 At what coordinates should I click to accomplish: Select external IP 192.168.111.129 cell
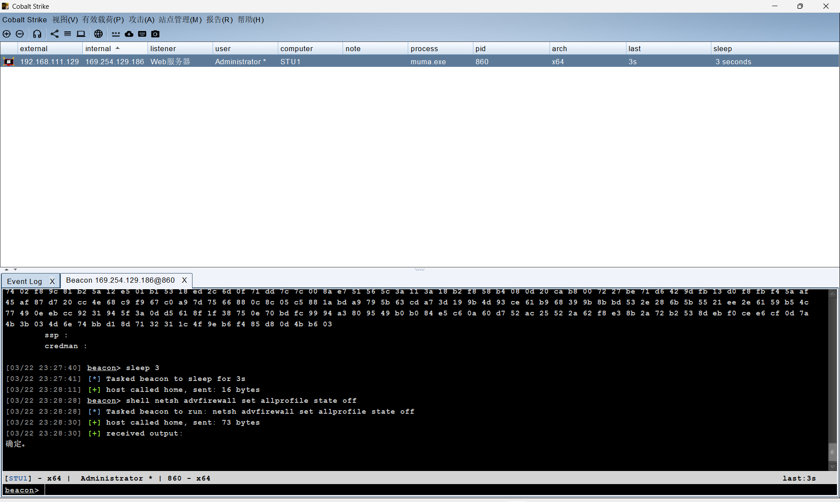pyautogui.click(x=49, y=62)
